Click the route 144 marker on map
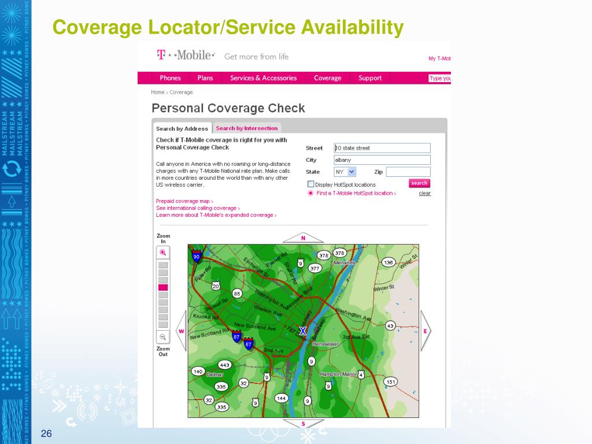Image resolution: width=592 pixels, height=444 pixels. (x=282, y=398)
